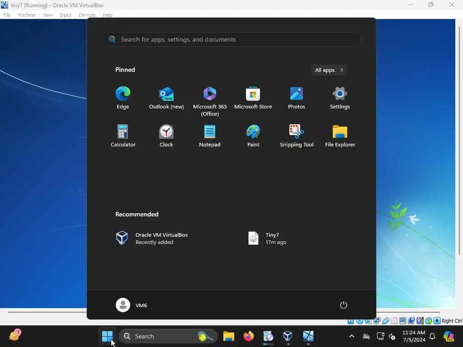The image size is (463, 347).
Task: Open Settings from pinned apps
Action: point(340,98)
